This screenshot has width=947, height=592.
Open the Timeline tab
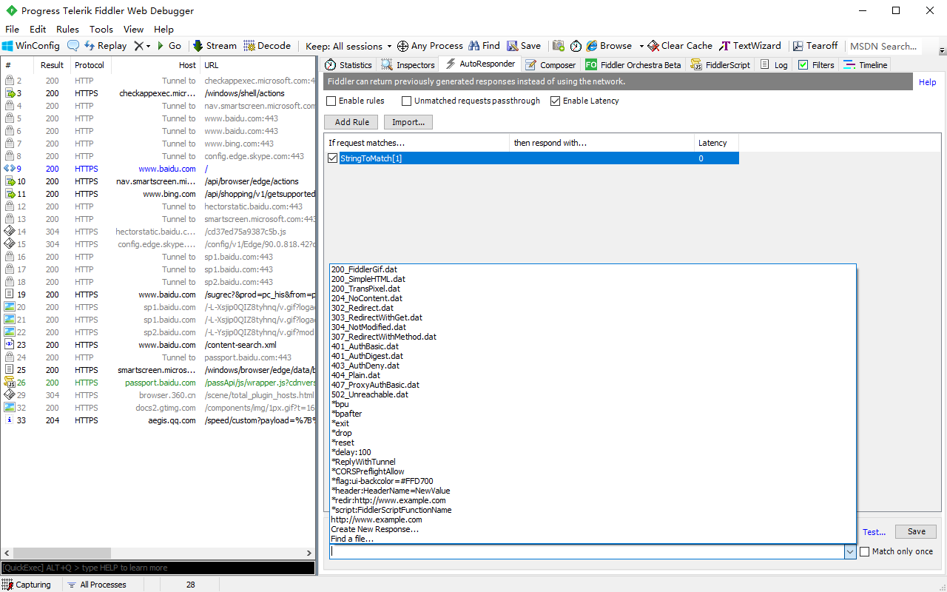pos(866,65)
